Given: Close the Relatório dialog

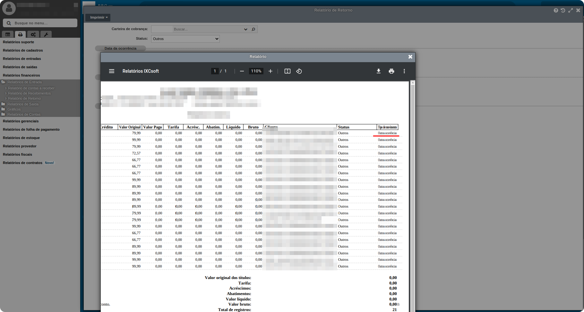Looking at the screenshot, I should click(410, 57).
